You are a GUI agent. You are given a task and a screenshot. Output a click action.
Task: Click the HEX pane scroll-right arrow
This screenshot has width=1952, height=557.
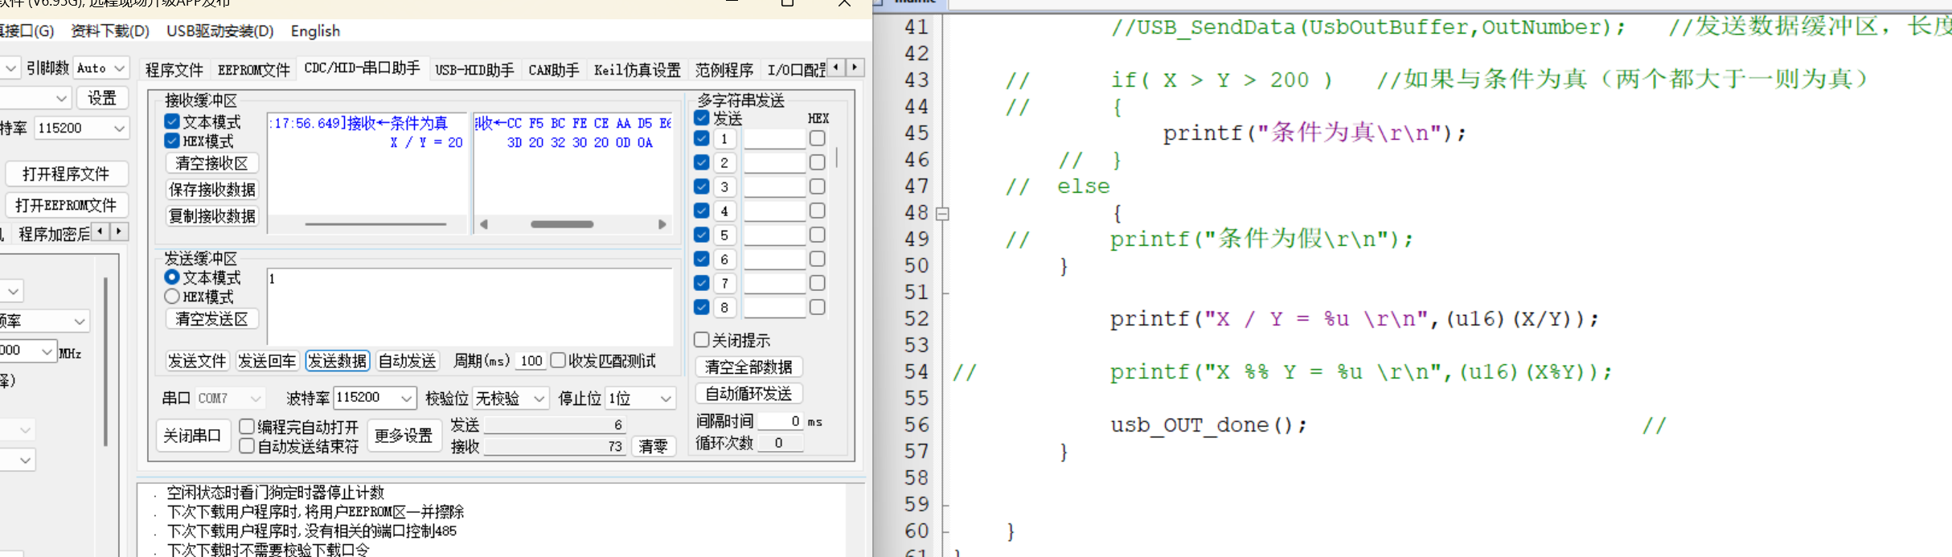(662, 224)
